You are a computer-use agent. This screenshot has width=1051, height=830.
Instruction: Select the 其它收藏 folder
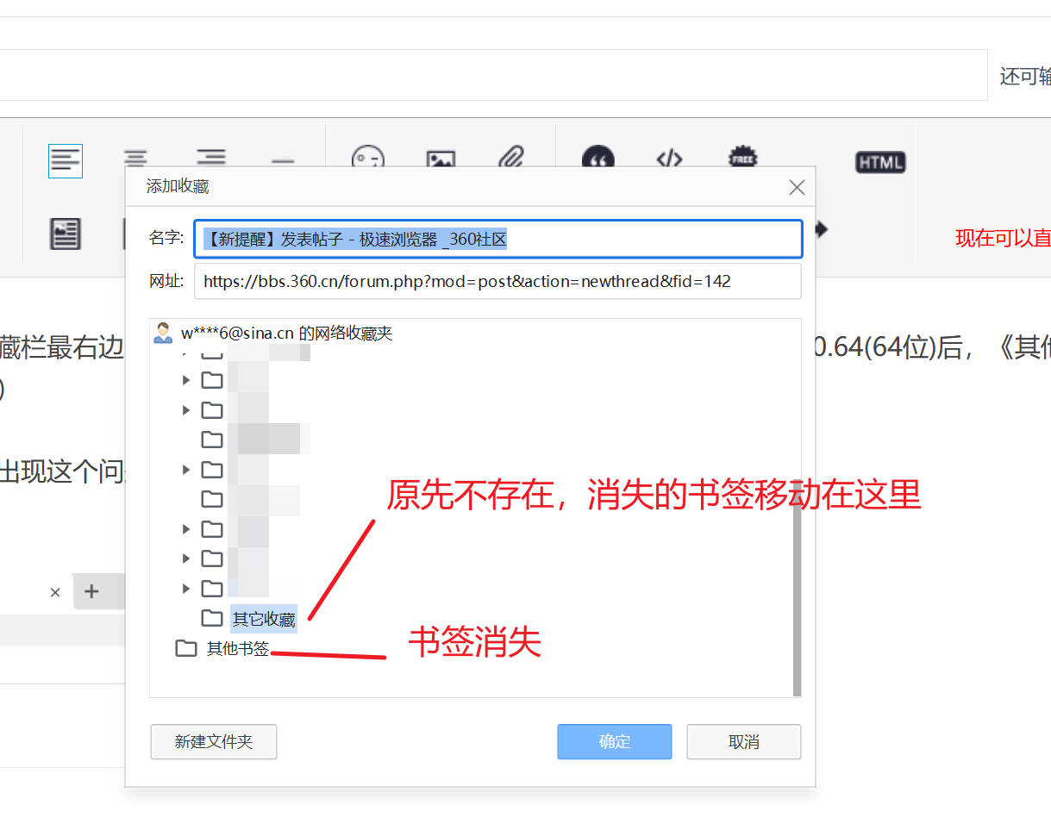[x=264, y=619]
